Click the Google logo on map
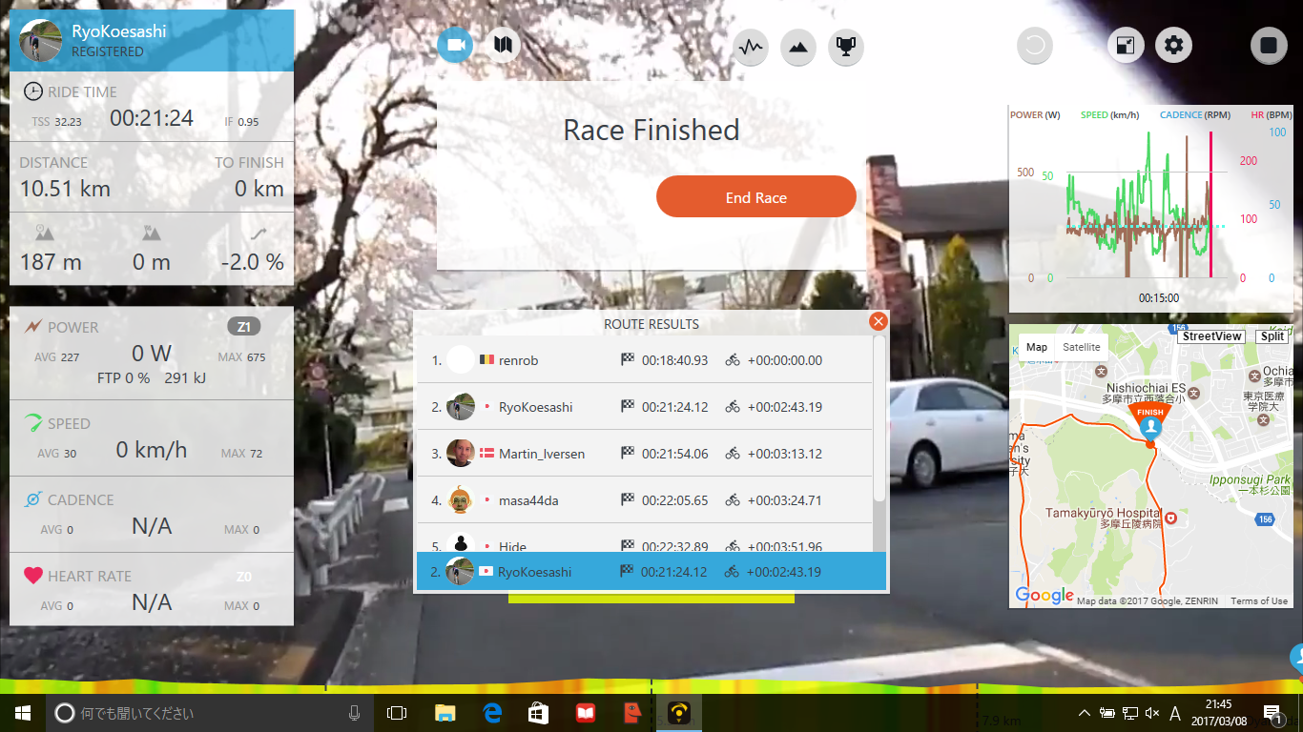The width and height of the screenshot is (1303, 732). [1044, 596]
